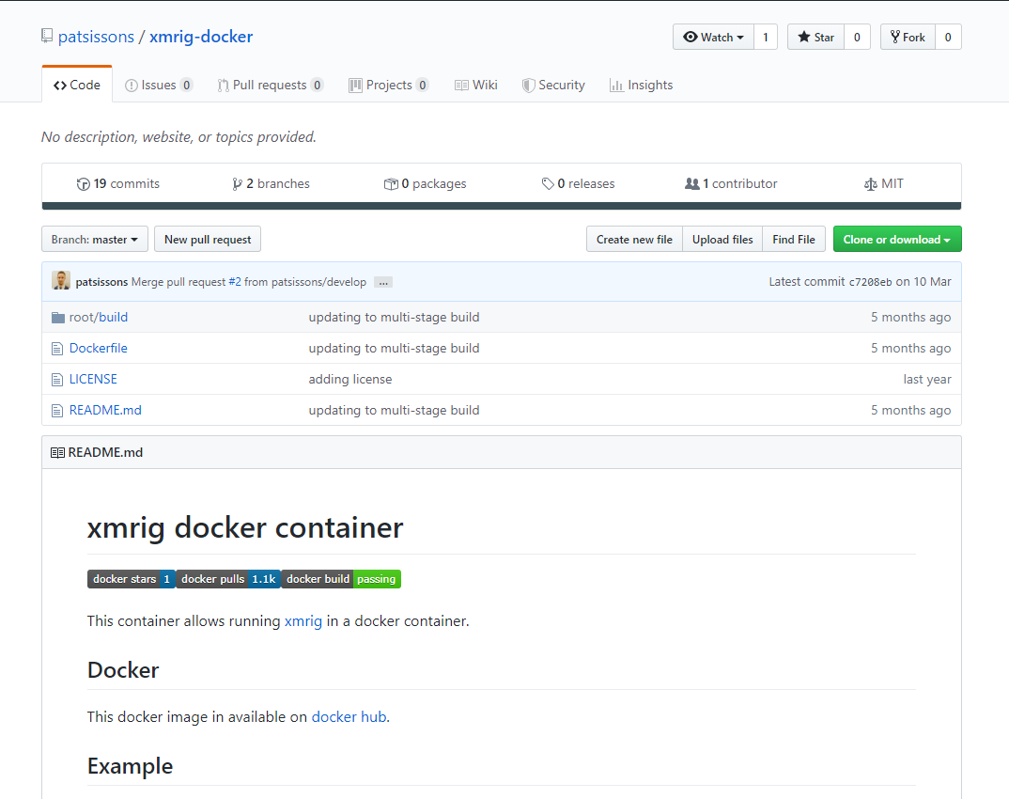Open the Watch notifications dropdown

713,38
